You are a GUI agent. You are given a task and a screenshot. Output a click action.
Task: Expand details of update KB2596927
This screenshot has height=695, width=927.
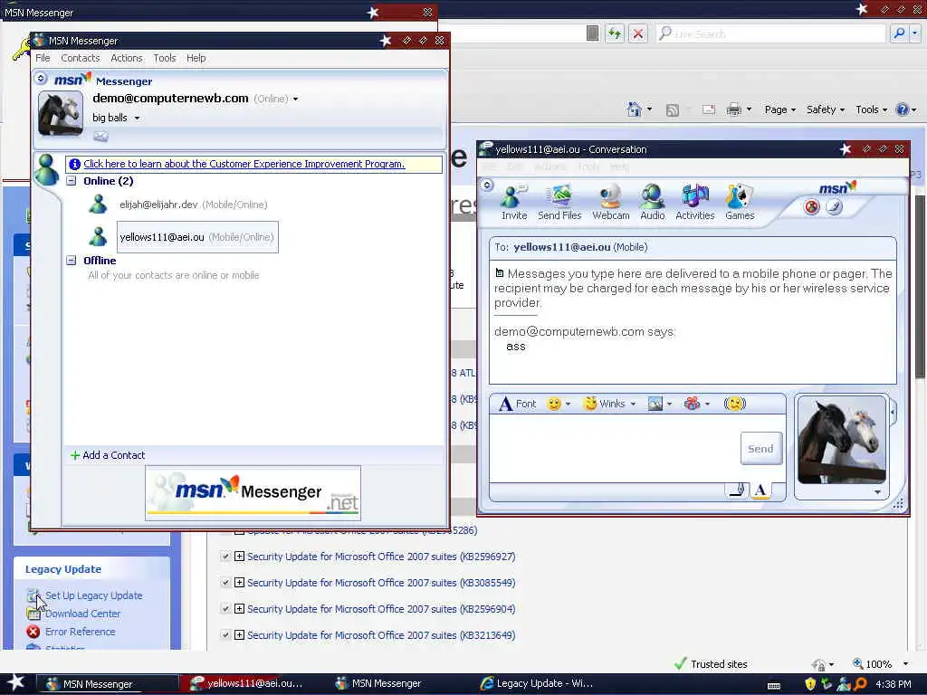pyautogui.click(x=239, y=557)
